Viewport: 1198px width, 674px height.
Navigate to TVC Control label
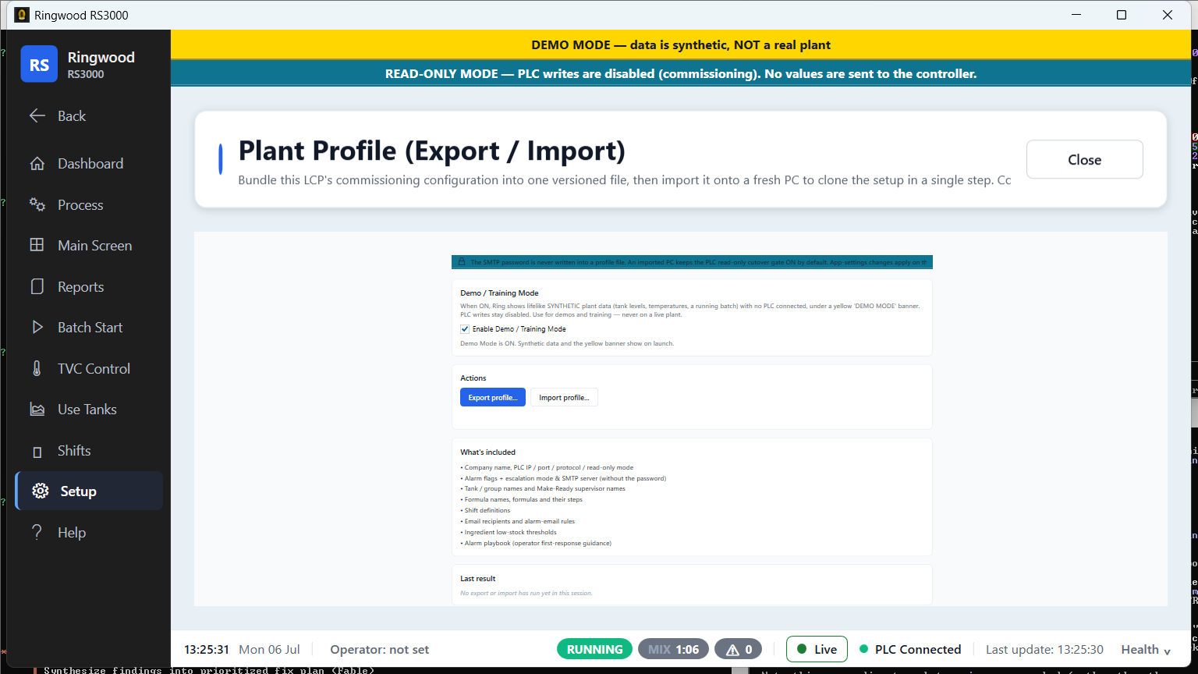click(x=94, y=368)
